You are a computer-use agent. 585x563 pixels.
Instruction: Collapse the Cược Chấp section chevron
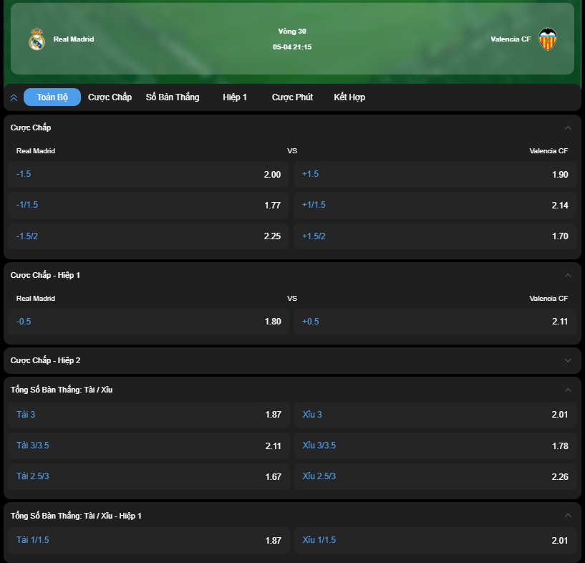568,127
